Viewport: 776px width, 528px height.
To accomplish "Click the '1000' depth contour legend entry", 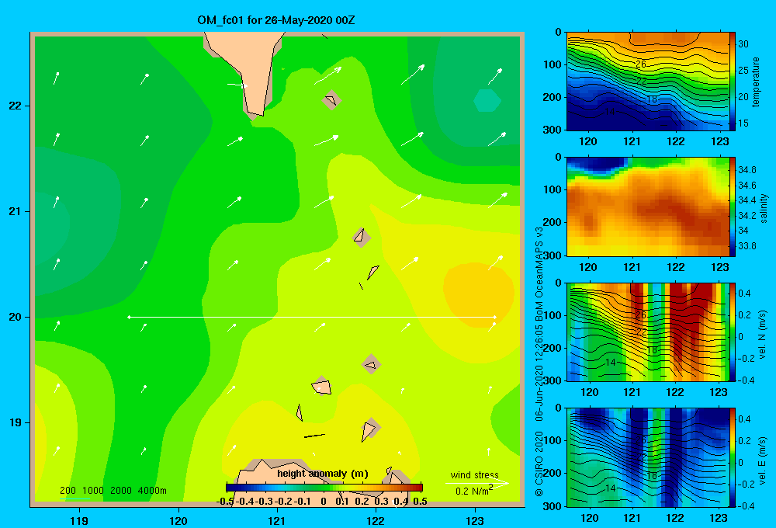I will [93, 491].
